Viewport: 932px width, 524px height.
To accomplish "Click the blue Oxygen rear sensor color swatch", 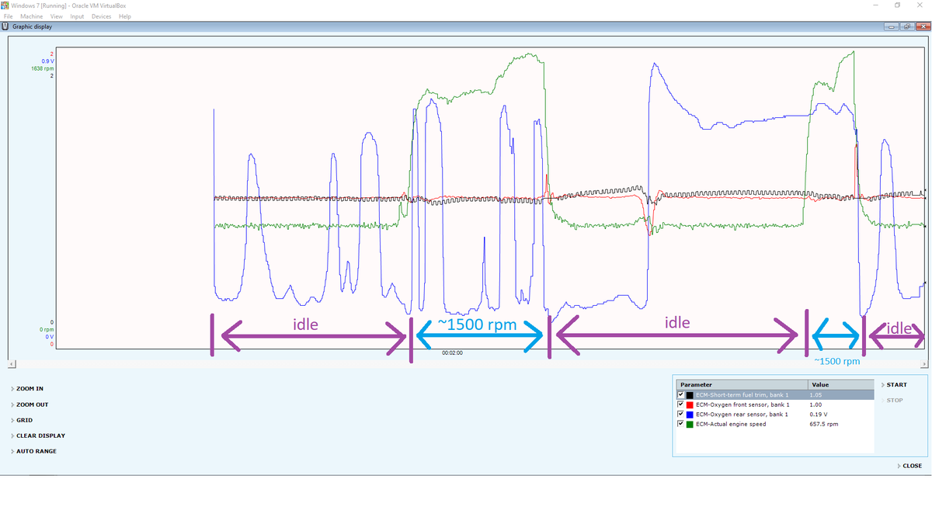I will tap(690, 415).
